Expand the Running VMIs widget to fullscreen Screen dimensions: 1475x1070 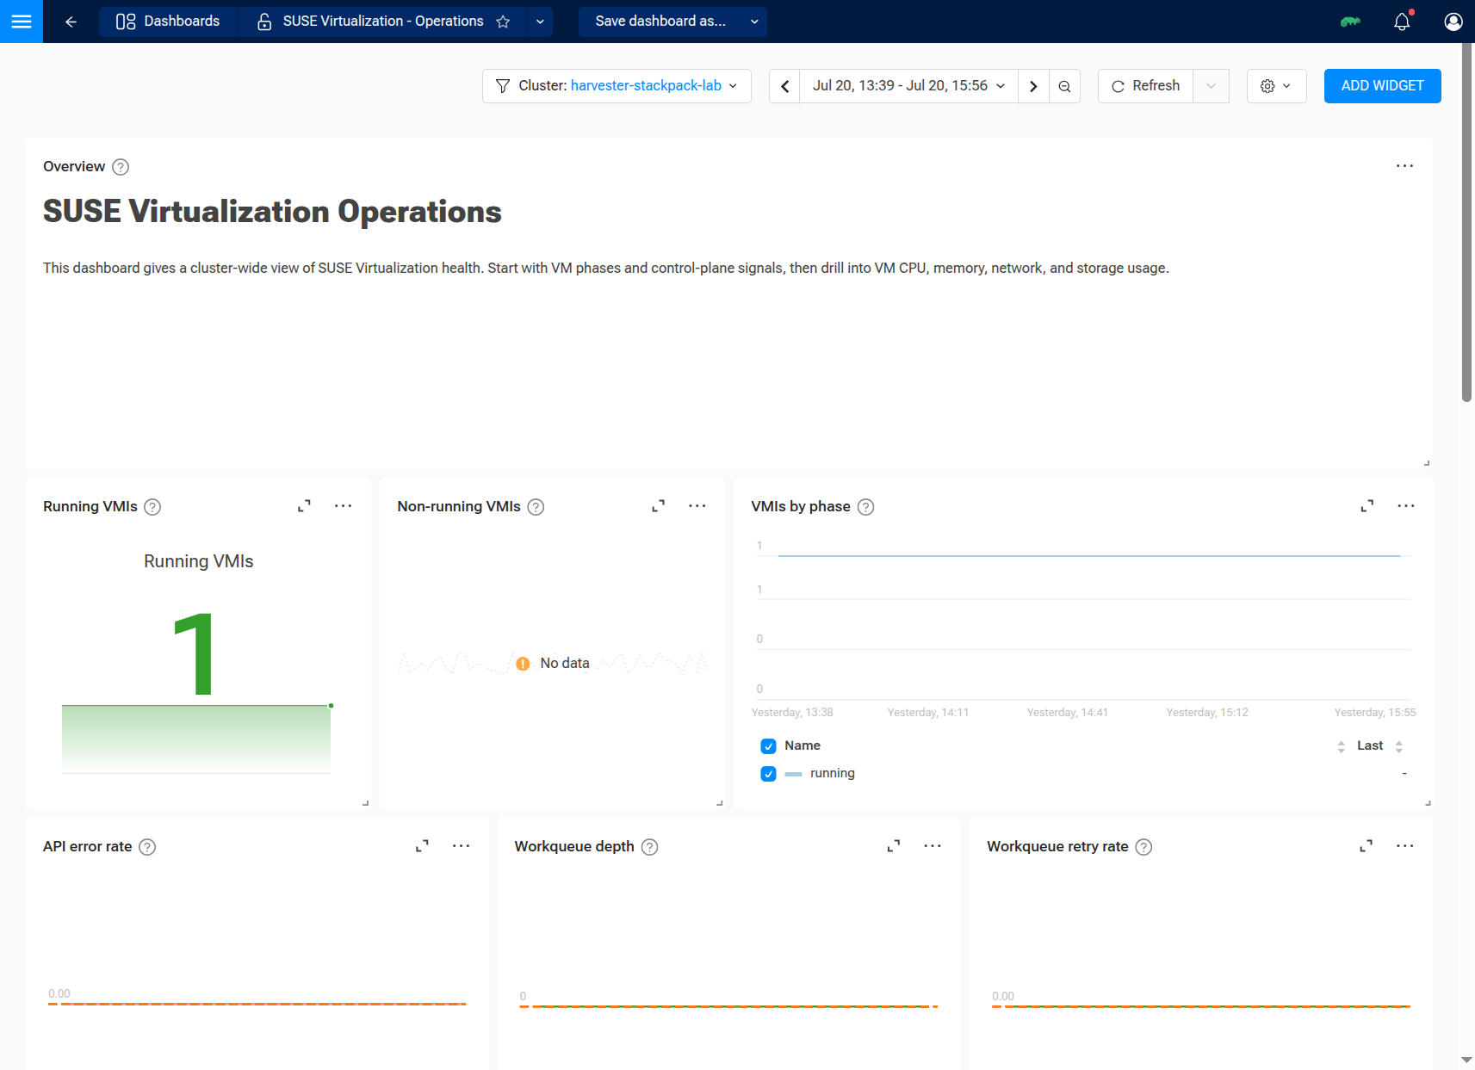pos(304,506)
